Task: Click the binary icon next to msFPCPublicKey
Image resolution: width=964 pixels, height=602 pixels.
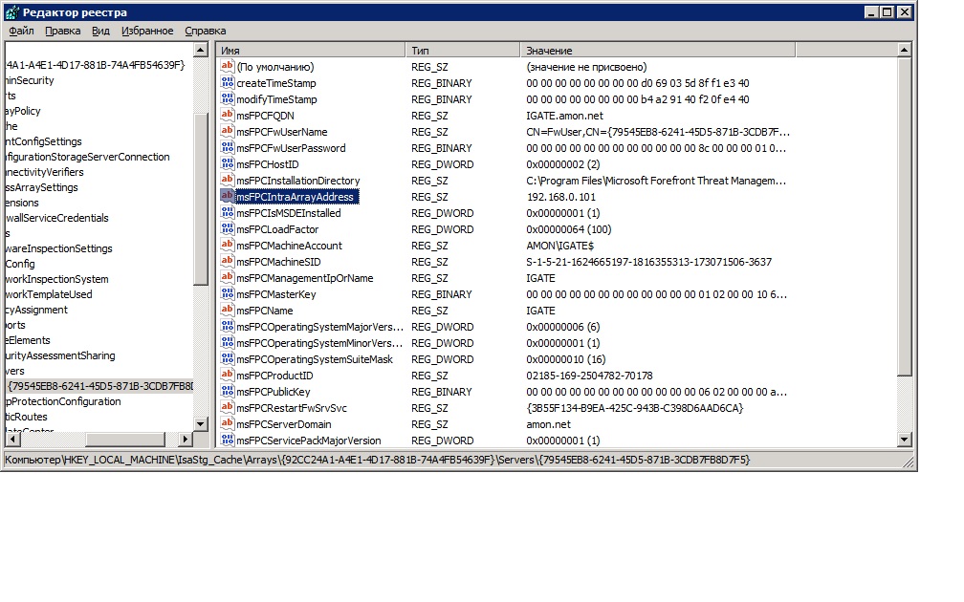Action: [x=228, y=392]
